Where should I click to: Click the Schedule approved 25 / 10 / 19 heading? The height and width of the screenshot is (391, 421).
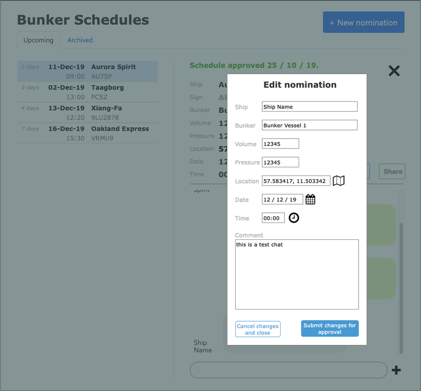(x=254, y=65)
